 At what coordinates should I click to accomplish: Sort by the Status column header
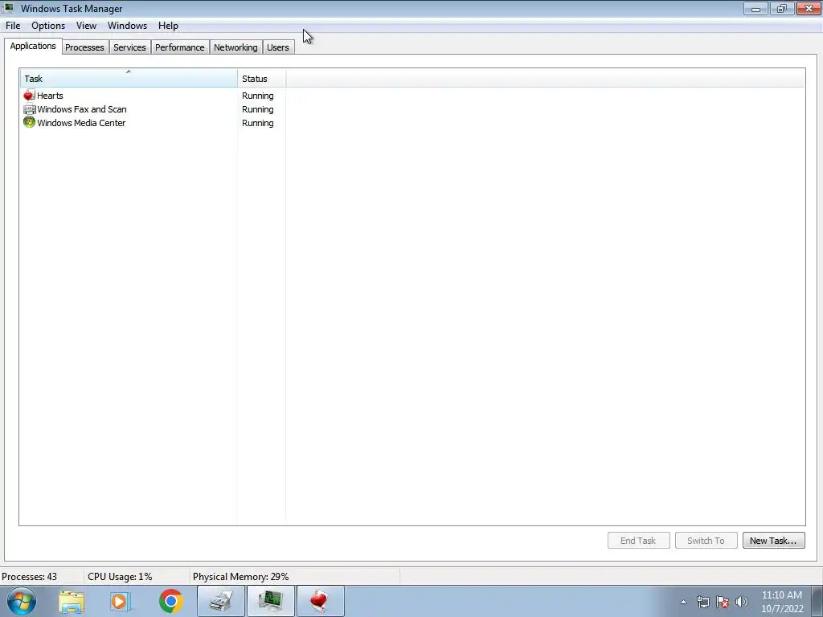coord(261,78)
